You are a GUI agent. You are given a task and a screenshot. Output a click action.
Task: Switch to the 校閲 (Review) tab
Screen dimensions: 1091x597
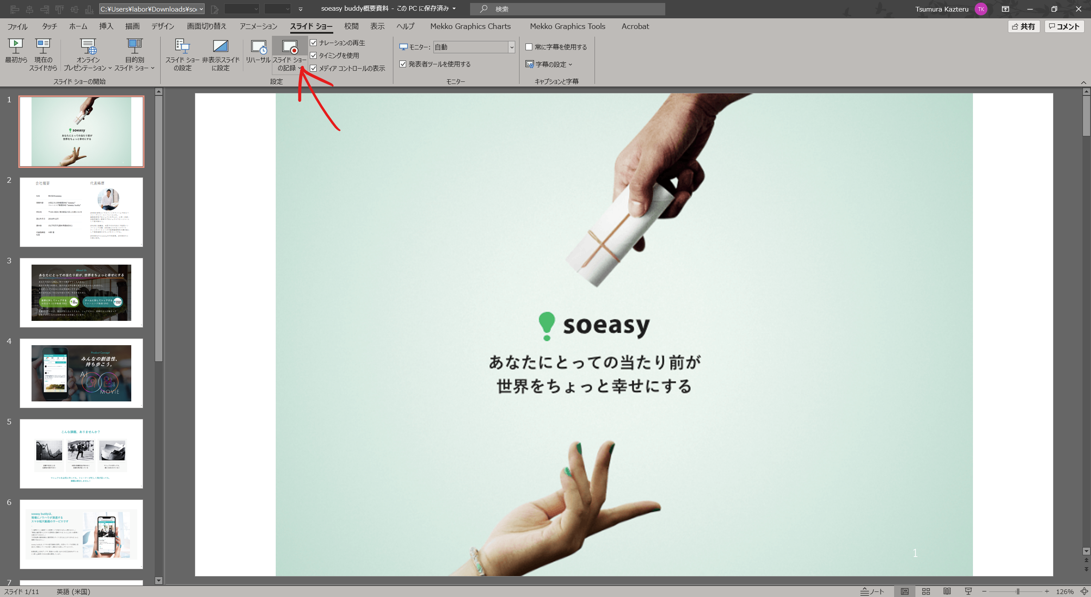pyautogui.click(x=351, y=26)
